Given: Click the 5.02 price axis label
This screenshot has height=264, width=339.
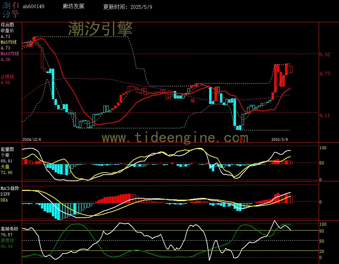Looking at the screenshot, I should tap(325, 54).
